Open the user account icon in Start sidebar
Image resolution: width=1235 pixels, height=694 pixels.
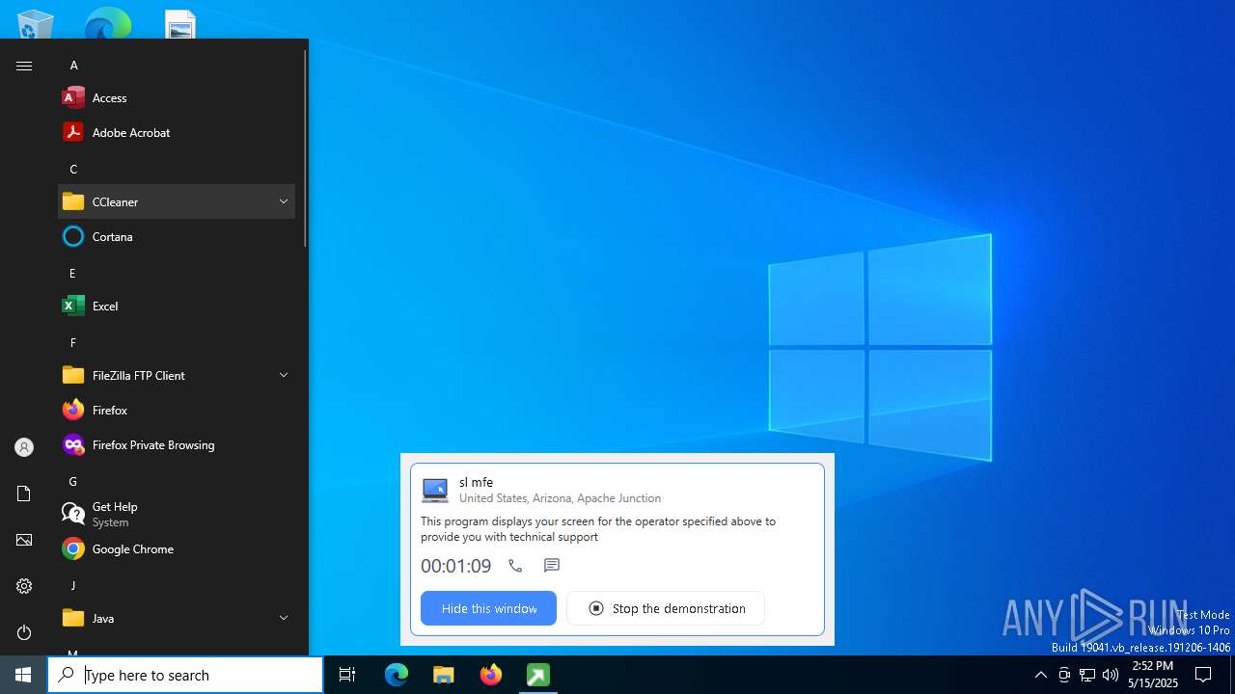tap(24, 447)
